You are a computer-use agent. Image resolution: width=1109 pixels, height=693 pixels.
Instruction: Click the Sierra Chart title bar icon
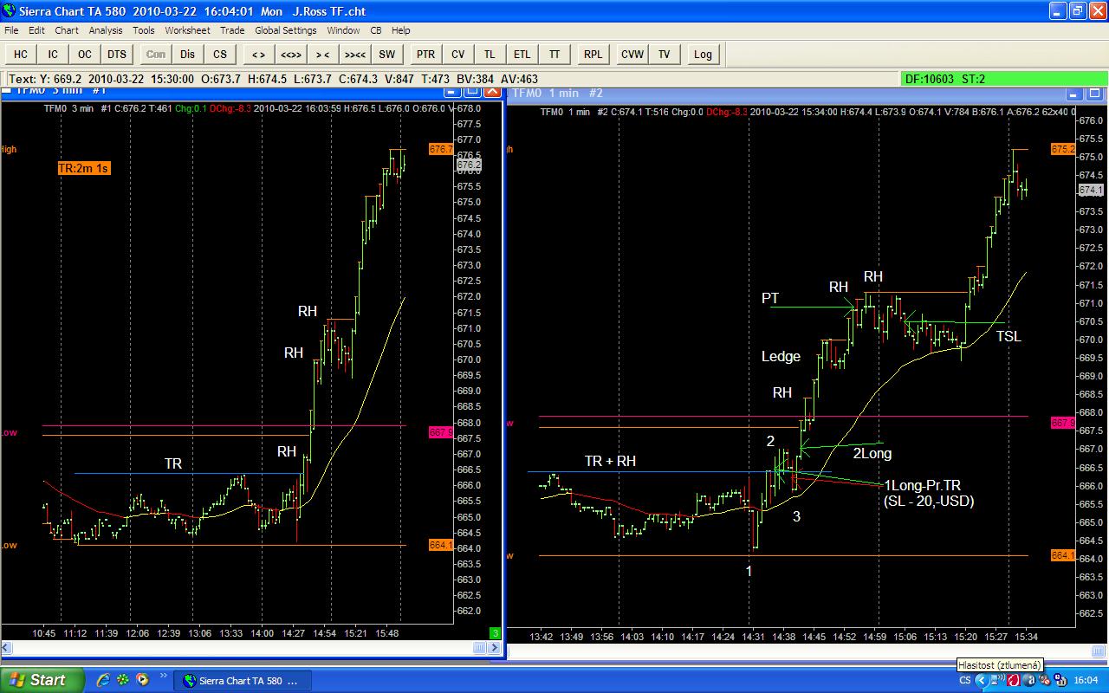click(10, 11)
